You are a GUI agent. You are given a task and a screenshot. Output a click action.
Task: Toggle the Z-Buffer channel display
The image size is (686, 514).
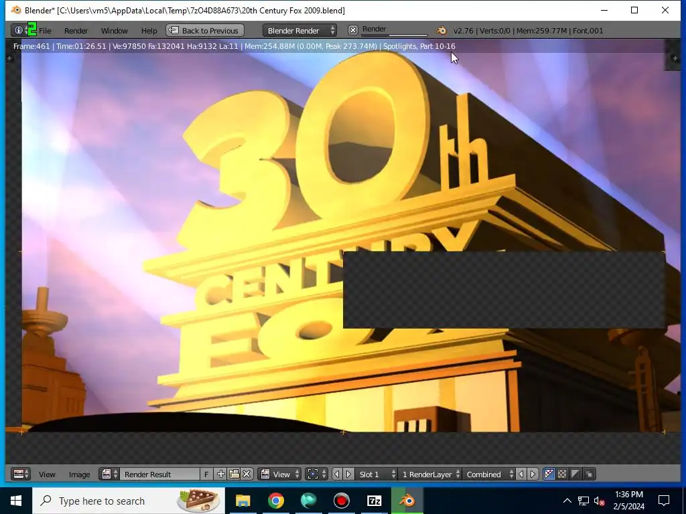589,475
